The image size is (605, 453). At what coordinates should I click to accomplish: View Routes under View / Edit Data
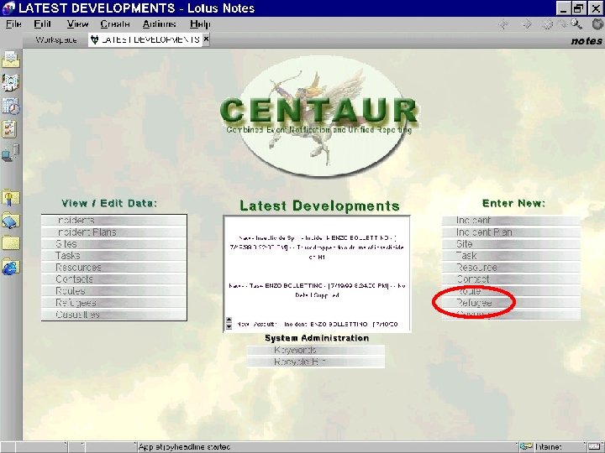(x=113, y=291)
